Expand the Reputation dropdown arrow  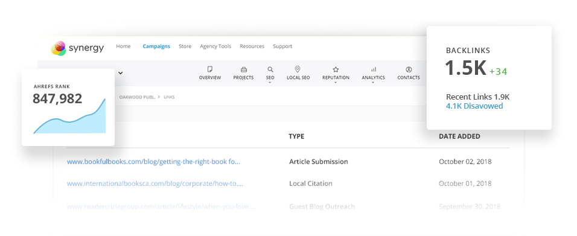point(336,83)
